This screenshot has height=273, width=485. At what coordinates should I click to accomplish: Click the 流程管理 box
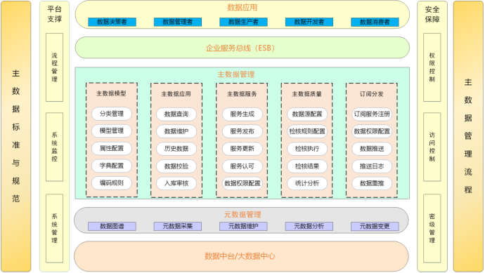click(54, 67)
